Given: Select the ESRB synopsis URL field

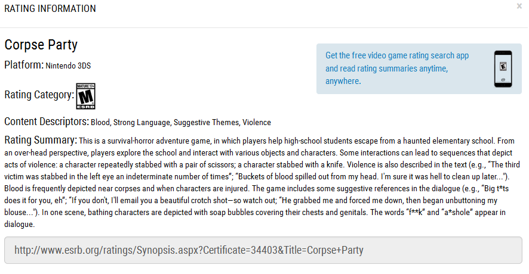Looking at the screenshot, I should (x=263, y=250).
